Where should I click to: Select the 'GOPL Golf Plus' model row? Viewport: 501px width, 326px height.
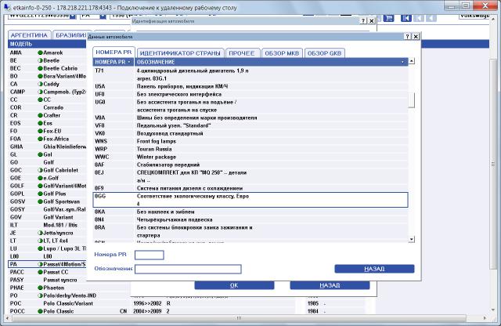tap(47, 194)
